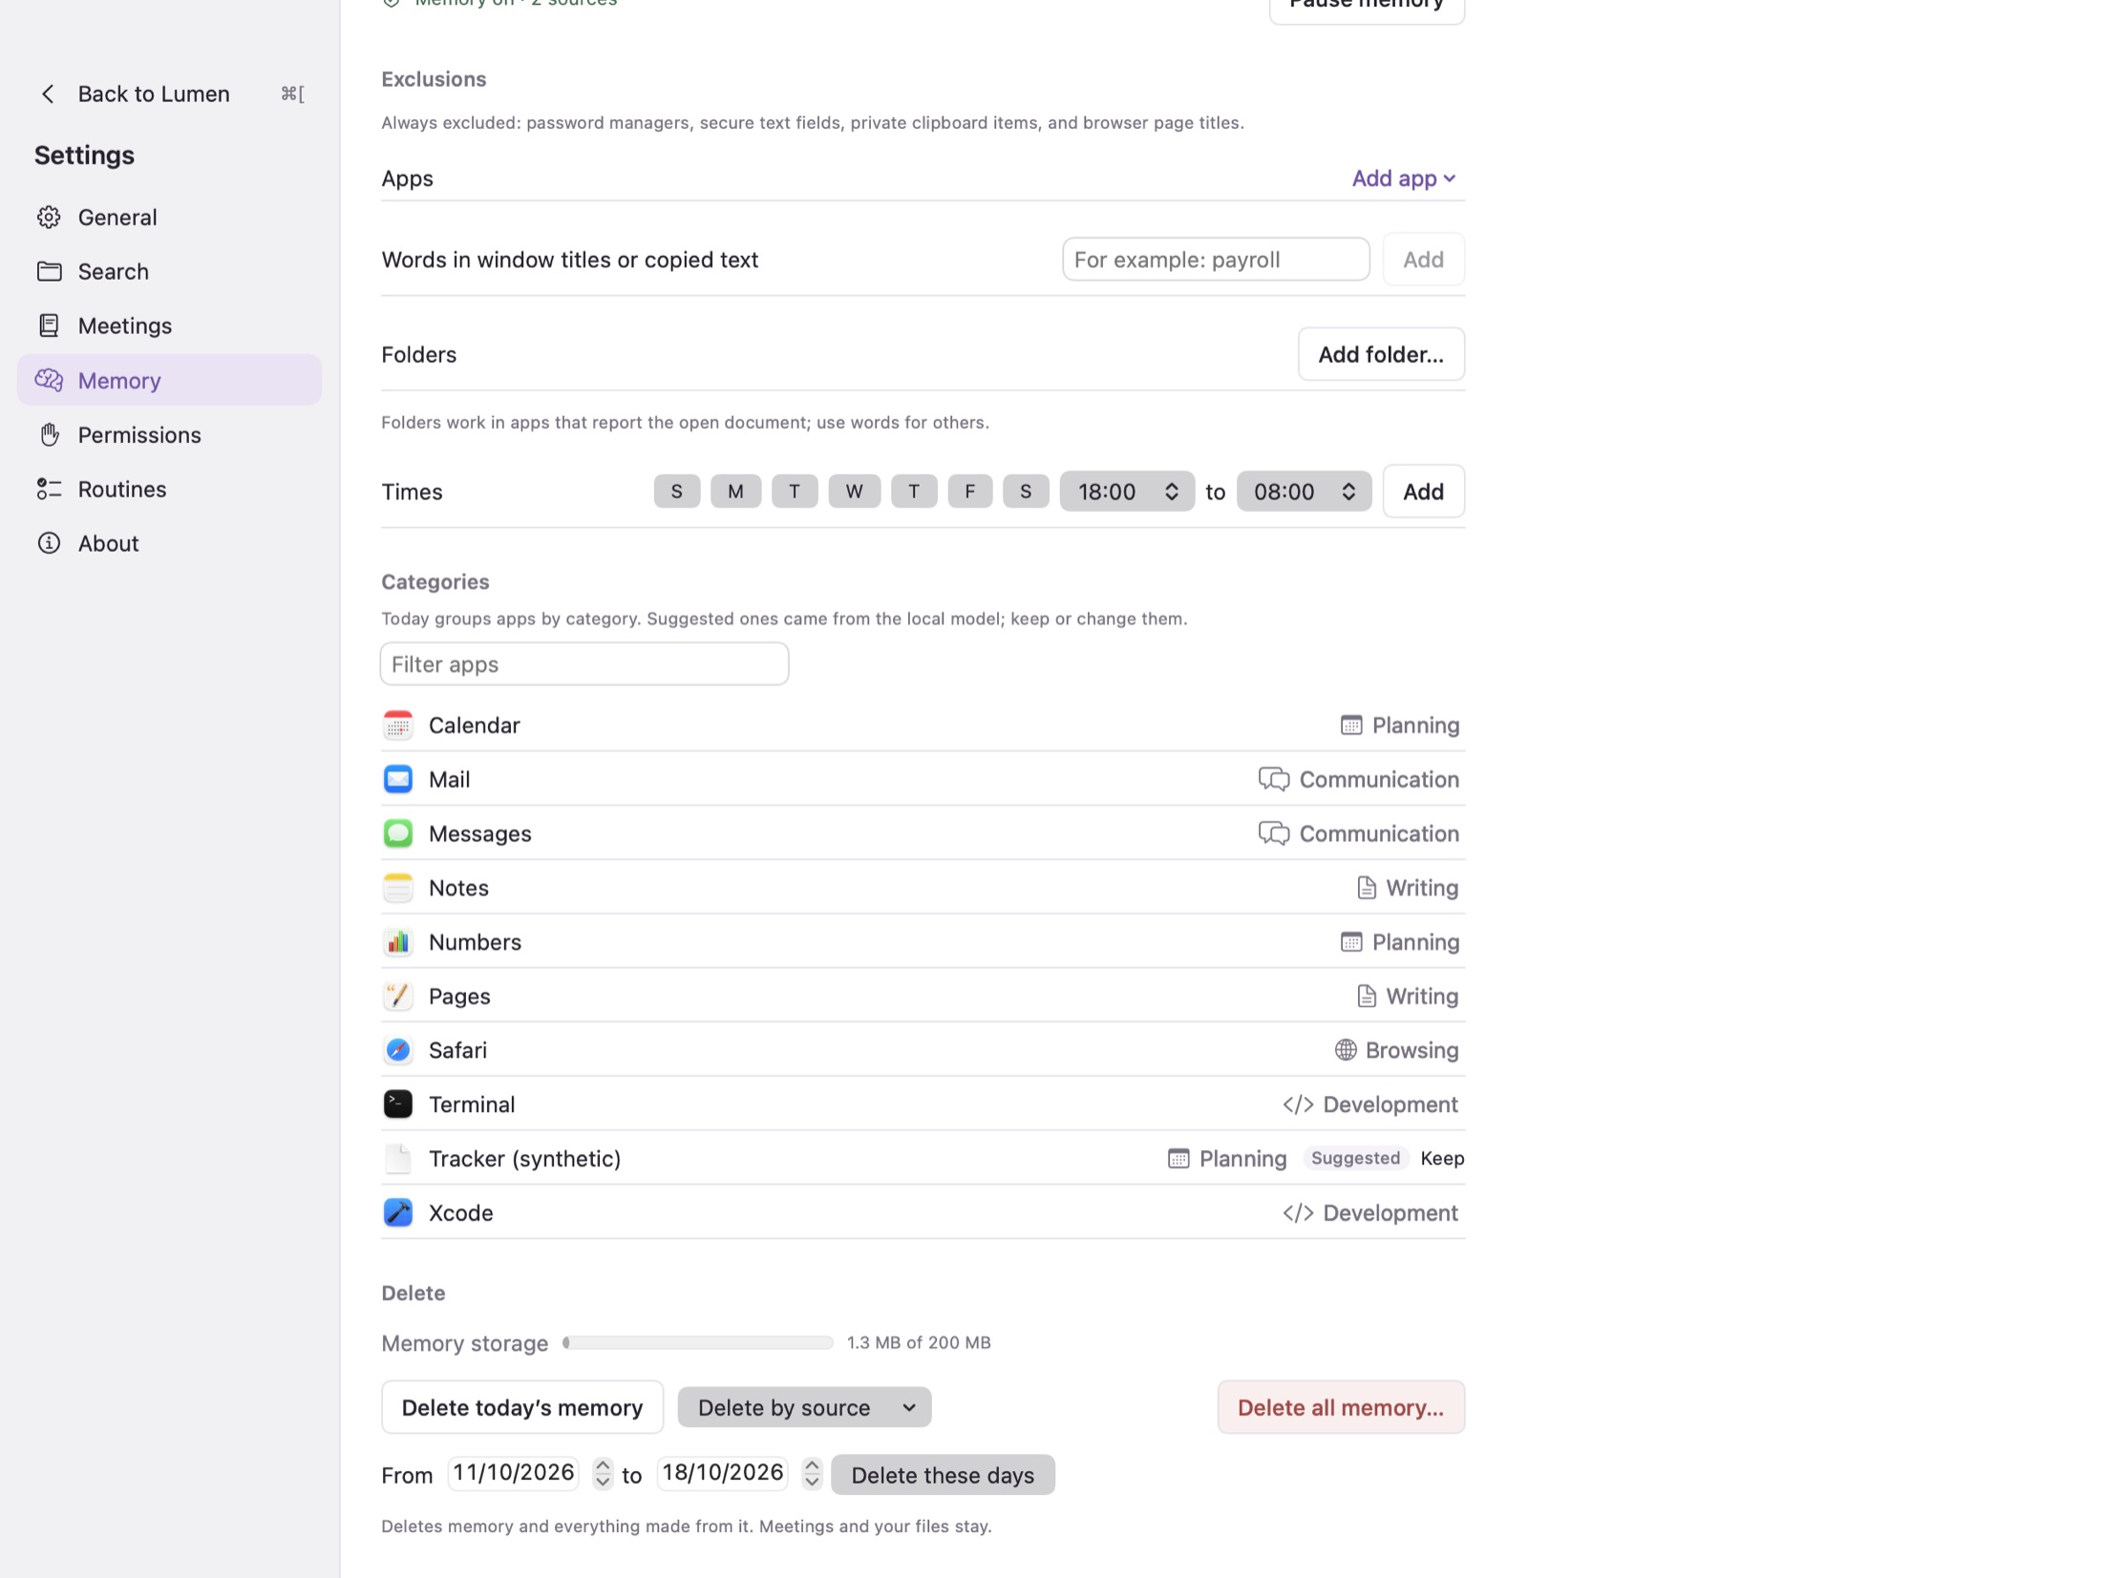Click the Calendar app icon in Categories
This screenshot has height=1578, width=2101.
[x=398, y=726]
